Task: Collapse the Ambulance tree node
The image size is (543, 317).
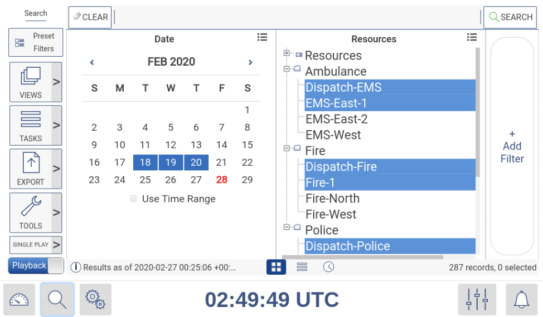Action: [x=287, y=70]
